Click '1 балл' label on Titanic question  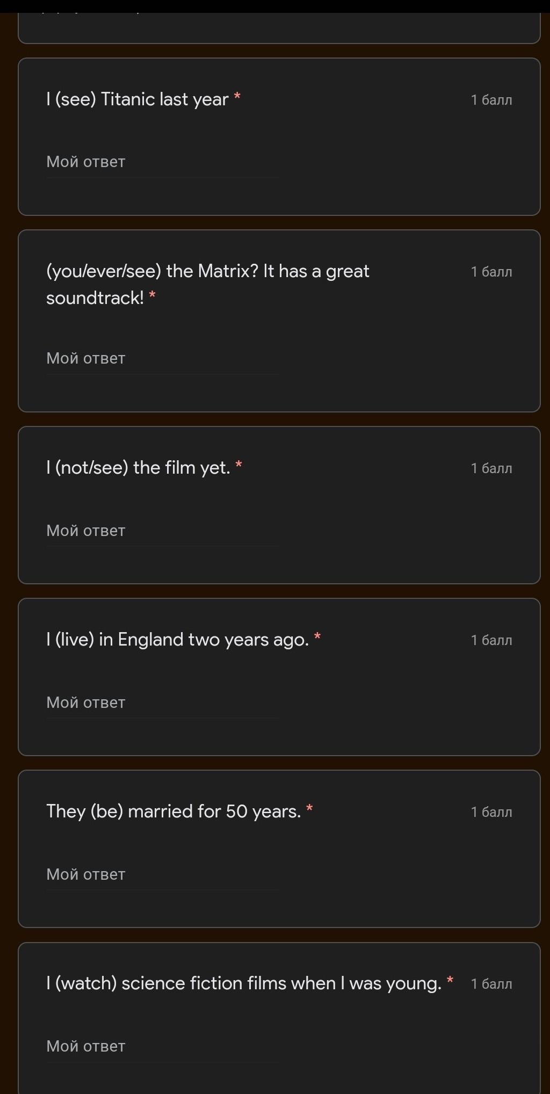point(491,100)
